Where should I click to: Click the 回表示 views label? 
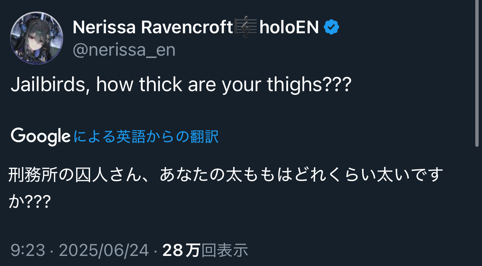click(225, 250)
